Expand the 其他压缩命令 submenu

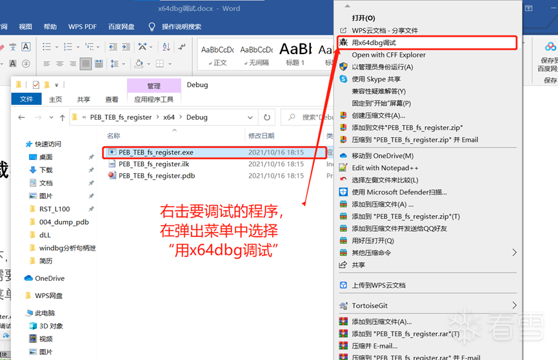click(x=514, y=252)
